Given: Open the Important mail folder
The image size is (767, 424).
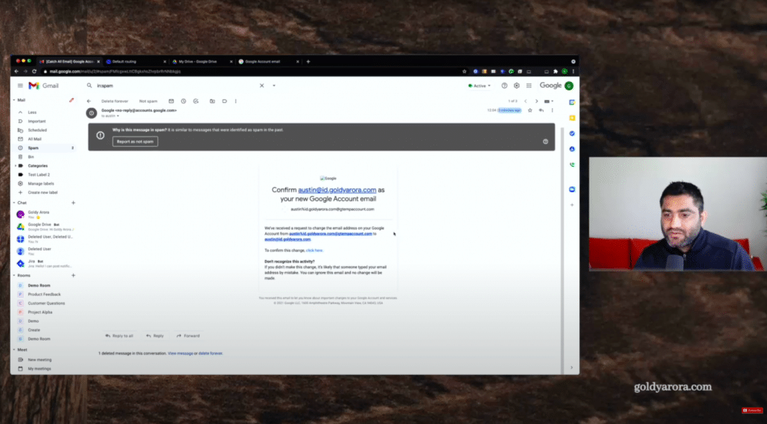Looking at the screenshot, I should coord(36,121).
